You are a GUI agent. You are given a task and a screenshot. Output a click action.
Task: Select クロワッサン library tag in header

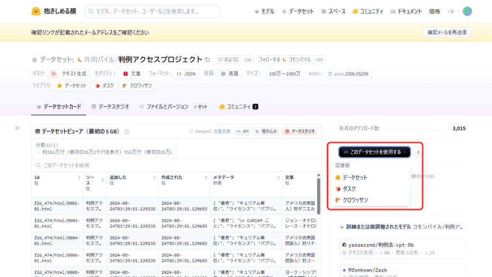pyautogui.click(x=137, y=86)
